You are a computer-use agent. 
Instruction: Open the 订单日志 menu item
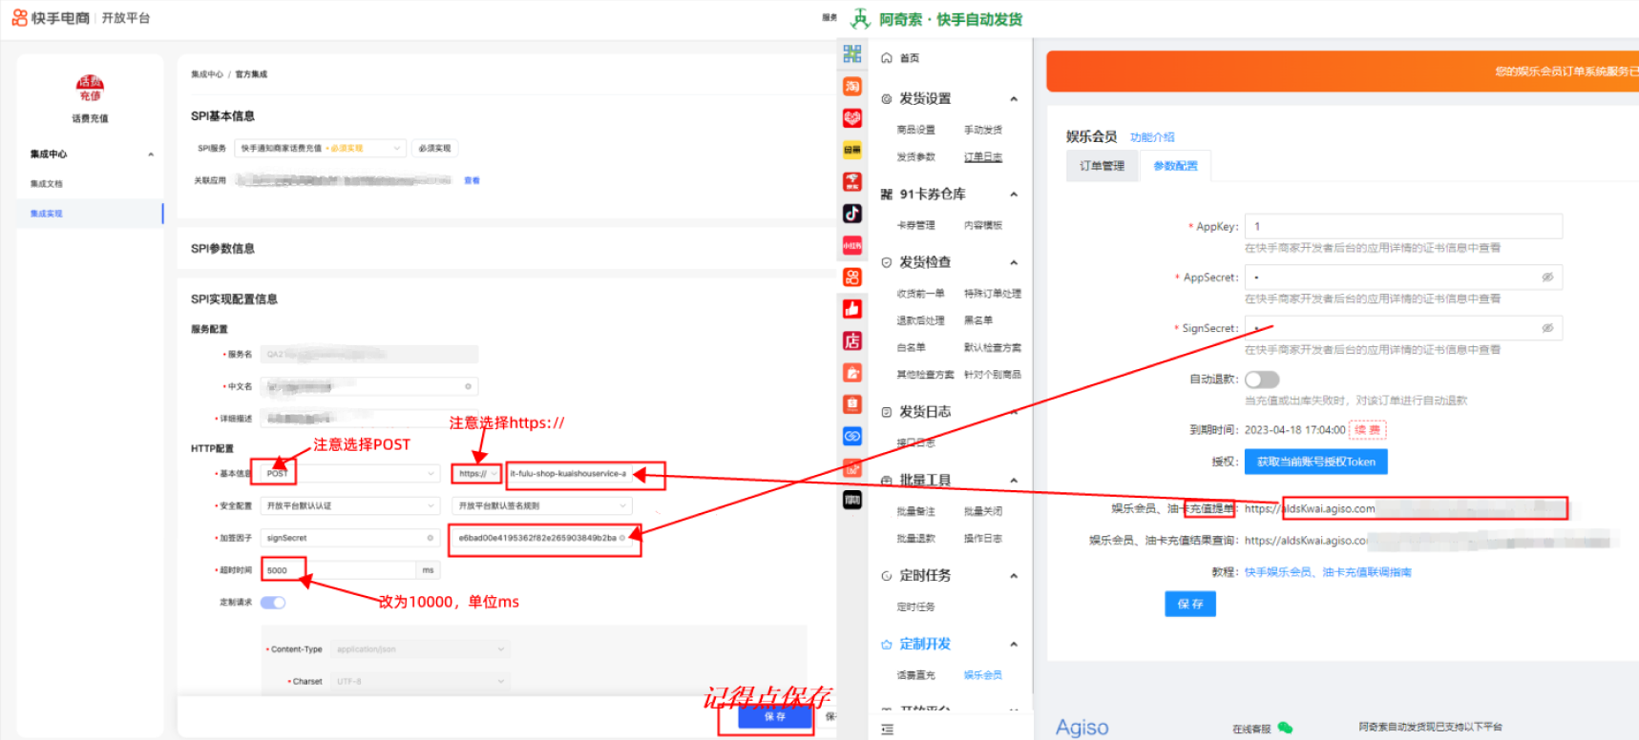[982, 157]
